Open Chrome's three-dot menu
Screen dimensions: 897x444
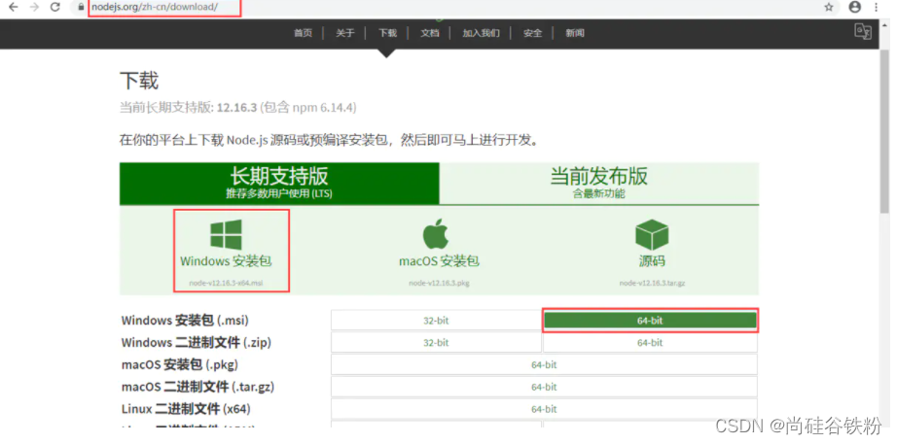point(876,8)
